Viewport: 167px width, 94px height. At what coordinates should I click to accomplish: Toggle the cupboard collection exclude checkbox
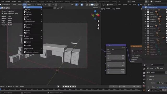[x=166, y=19]
